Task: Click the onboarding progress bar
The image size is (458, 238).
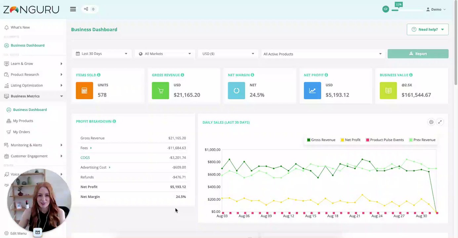Action: pos(407,10)
